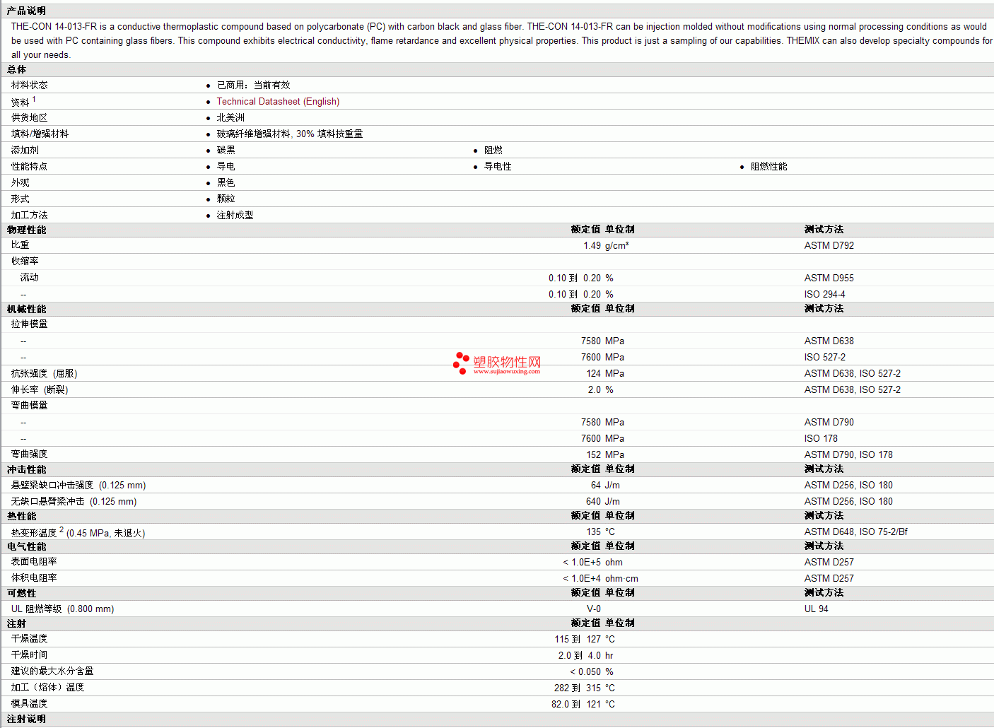Click the 注射 section header
This screenshot has width=994, height=728.
17,623
